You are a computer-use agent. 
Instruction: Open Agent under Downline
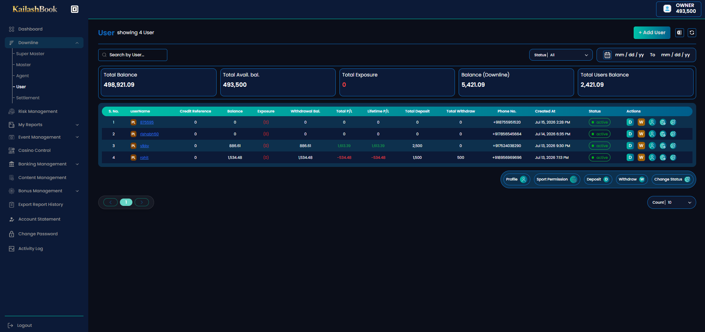22,76
